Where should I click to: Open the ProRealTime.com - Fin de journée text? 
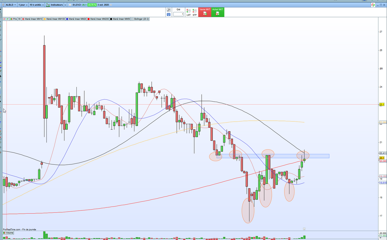click(19, 229)
